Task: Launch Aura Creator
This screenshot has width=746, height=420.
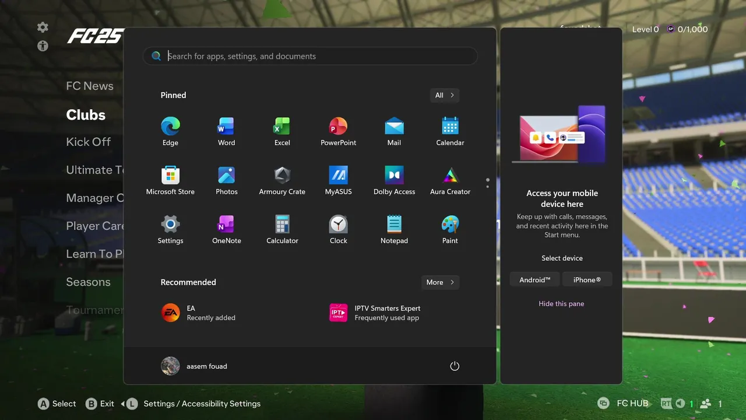Action: click(x=450, y=180)
